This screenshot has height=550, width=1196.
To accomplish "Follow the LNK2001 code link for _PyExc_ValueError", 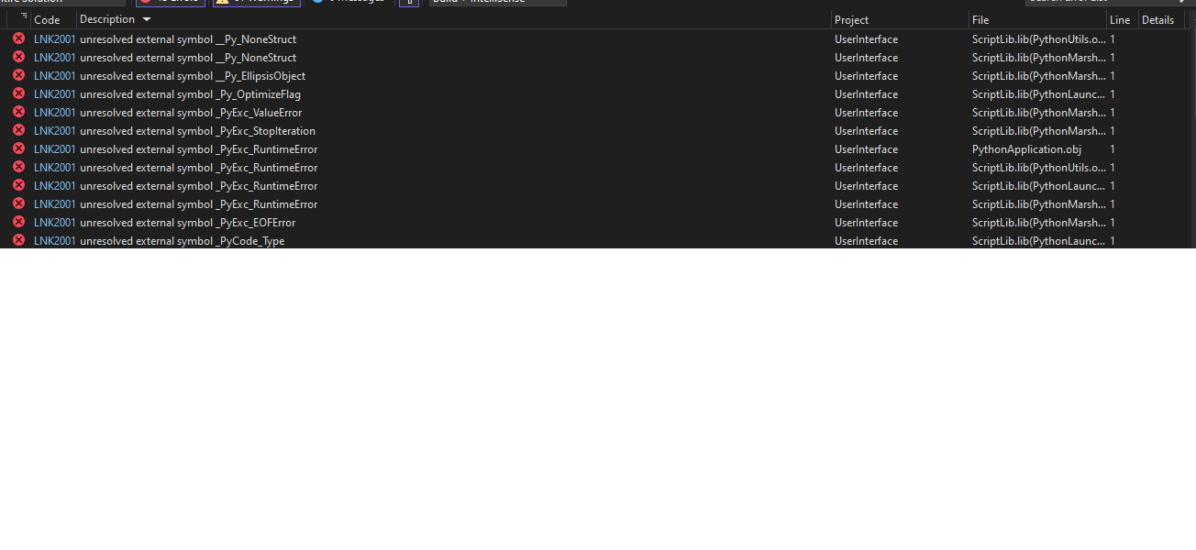I will [55, 113].
